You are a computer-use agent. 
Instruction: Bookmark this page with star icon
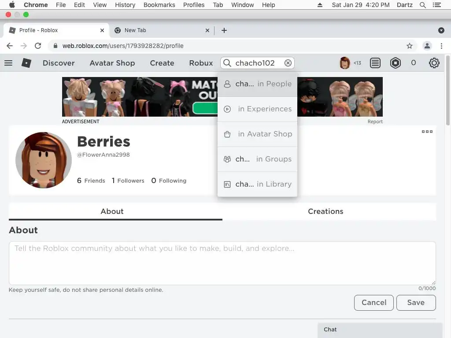pos(410,46)
